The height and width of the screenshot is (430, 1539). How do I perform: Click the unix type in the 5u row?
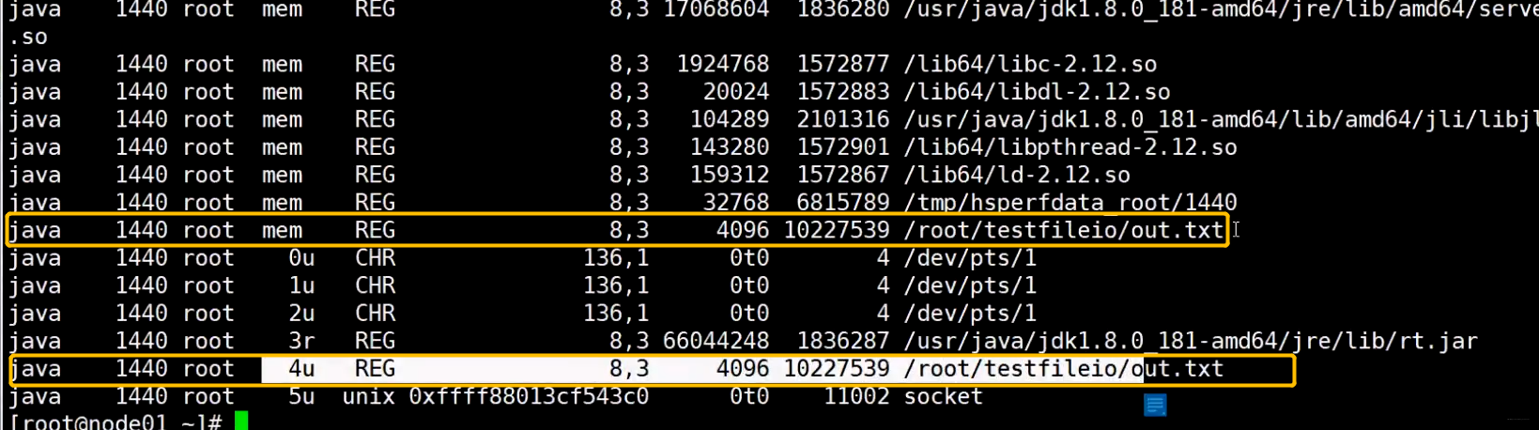point(368,397)
